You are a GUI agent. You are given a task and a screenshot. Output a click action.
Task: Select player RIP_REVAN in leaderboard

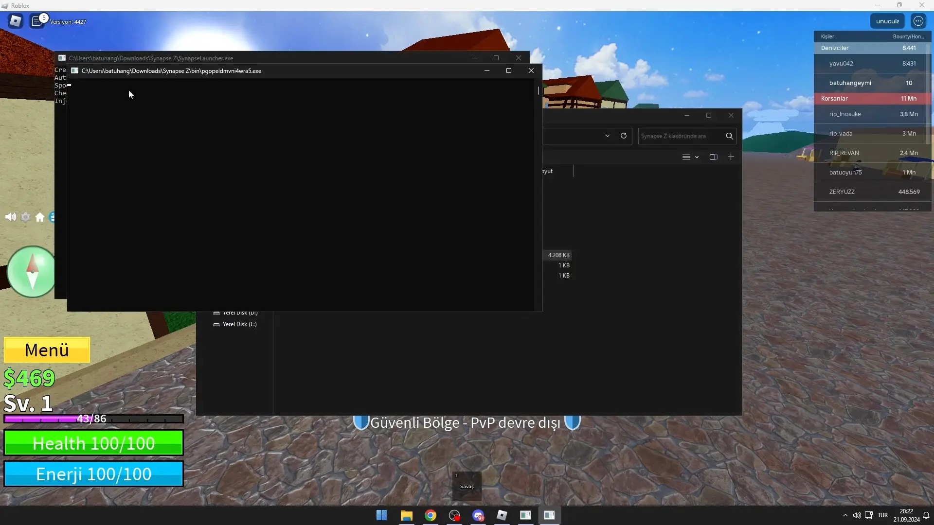(872, 153)
